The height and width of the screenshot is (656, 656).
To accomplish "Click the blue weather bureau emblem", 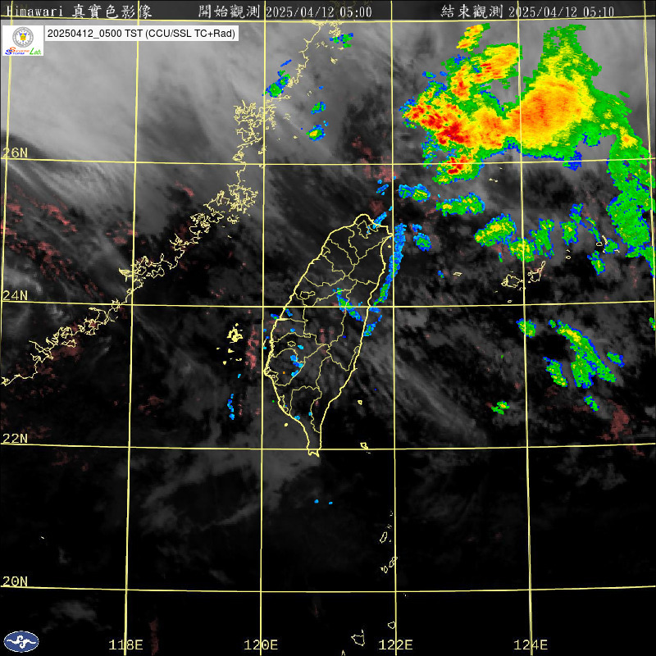I will (x=21, y=640).
